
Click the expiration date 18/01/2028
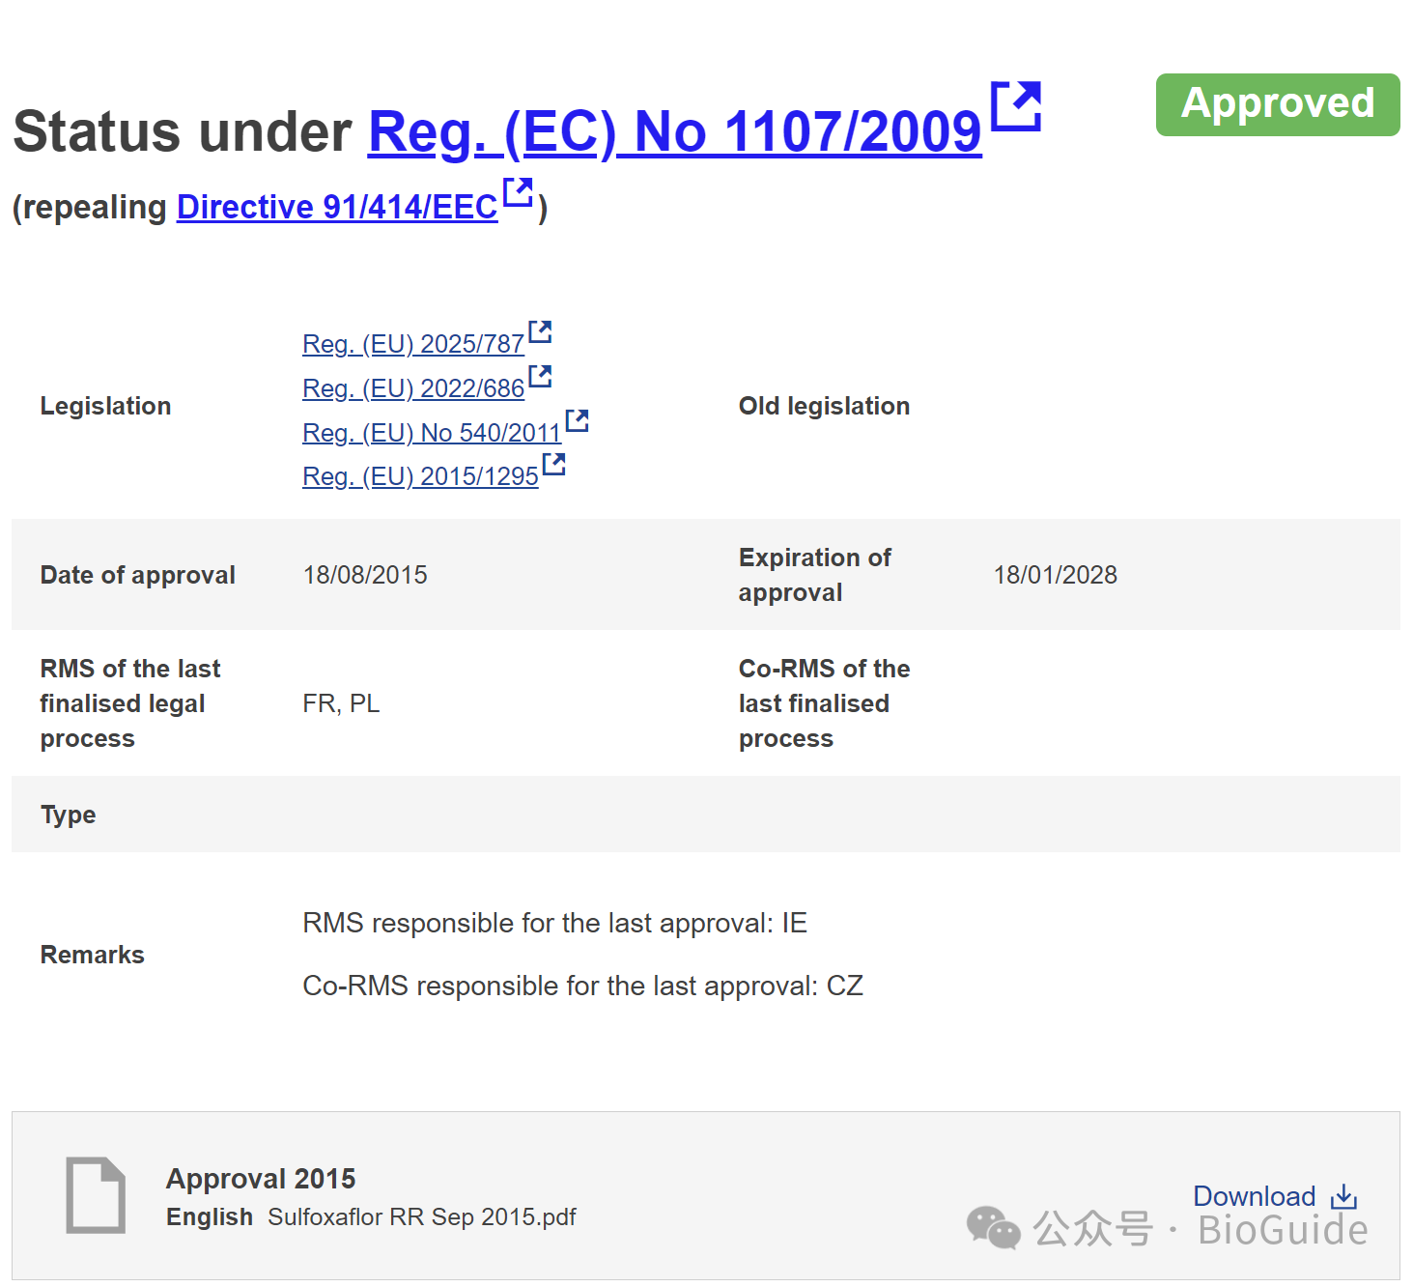click(1056, 575)
